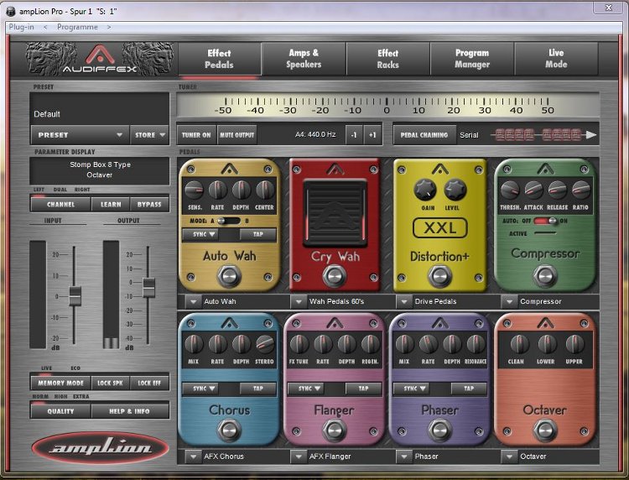Viewport: 629px width, 480px height.
Task: Click the OUTPUT level fader
Action: (148, 287)
